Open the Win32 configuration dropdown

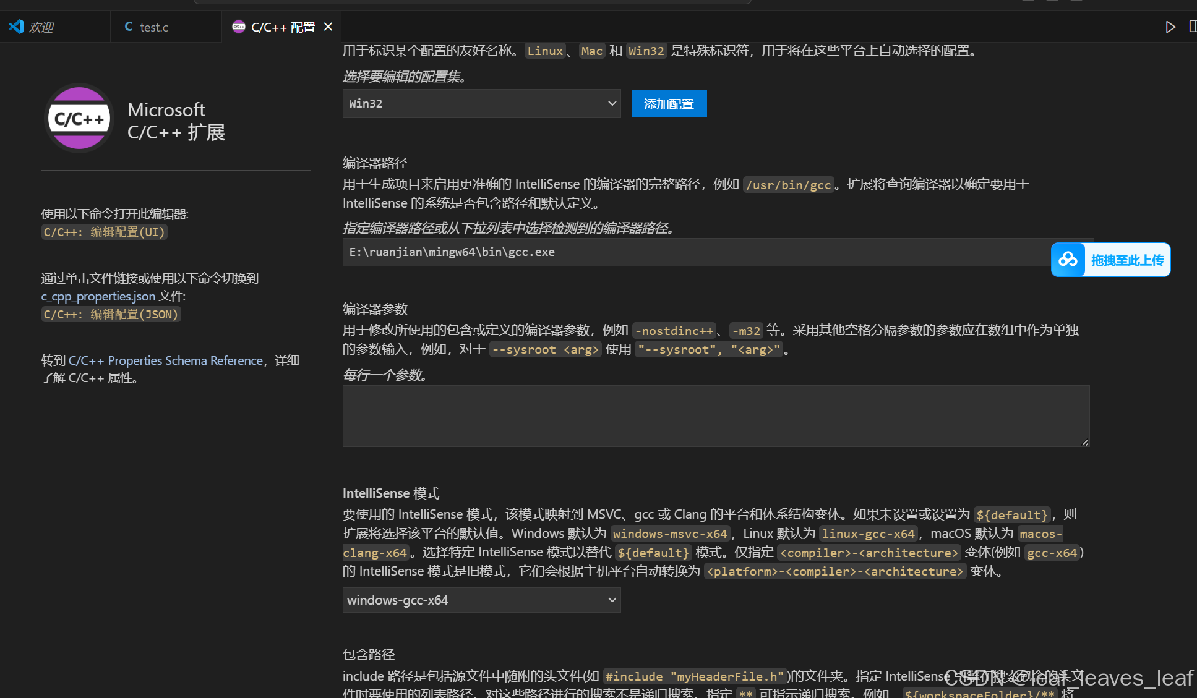481,103
